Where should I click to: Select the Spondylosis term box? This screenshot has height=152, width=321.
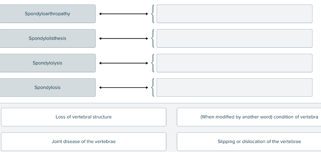(48, 87)
